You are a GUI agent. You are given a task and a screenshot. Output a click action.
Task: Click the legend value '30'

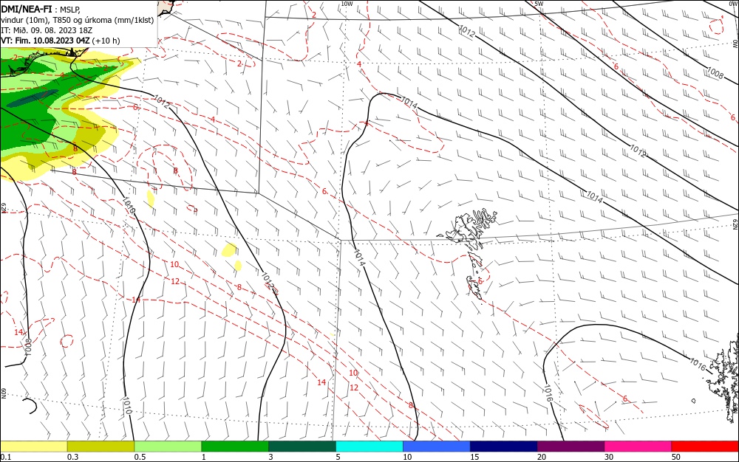609,457
